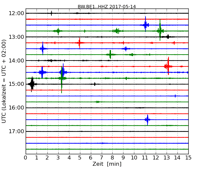Click the small green burst on the 15:45 trace

click(97, 102)
